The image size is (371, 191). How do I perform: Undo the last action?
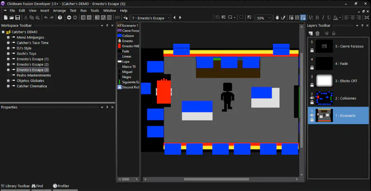[46, 17]
